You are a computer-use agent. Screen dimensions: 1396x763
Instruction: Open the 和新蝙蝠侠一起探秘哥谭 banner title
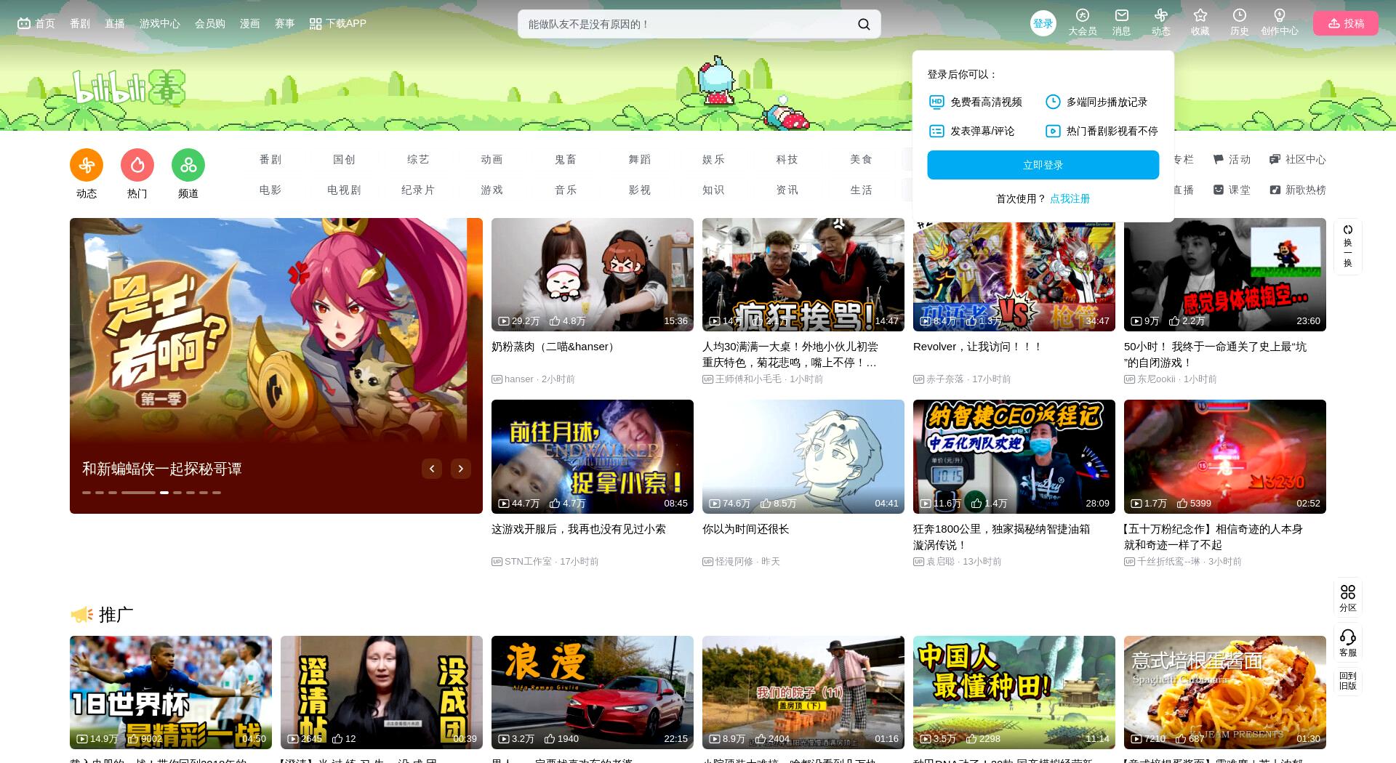click(x=161, y=469)
